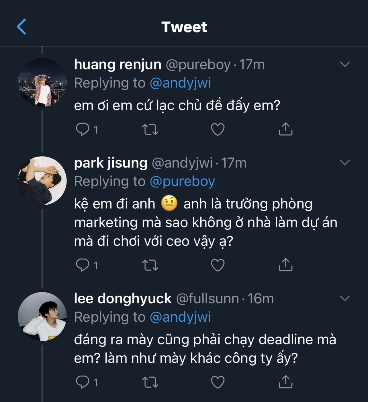View huang renjun's profile picture
Viewport: 368px width, 402px height.
pos(42,83)
